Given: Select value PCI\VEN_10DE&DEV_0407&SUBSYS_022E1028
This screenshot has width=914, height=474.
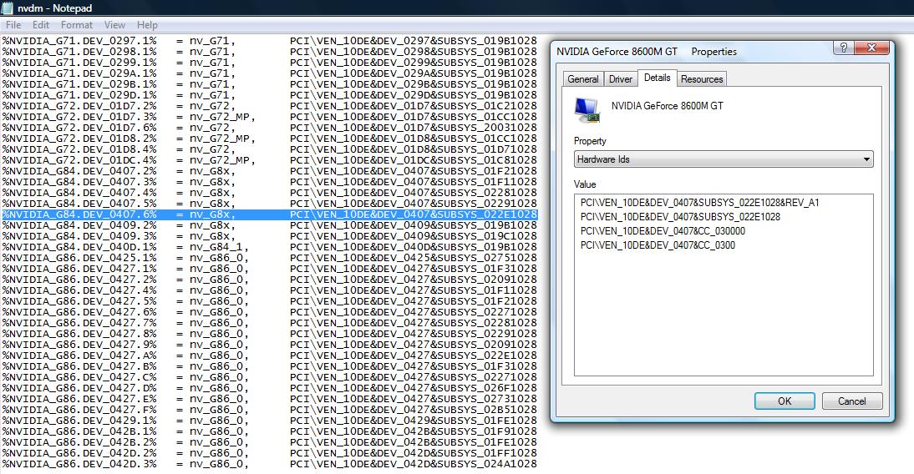Looking at the screenshot, I should [680, 217].
